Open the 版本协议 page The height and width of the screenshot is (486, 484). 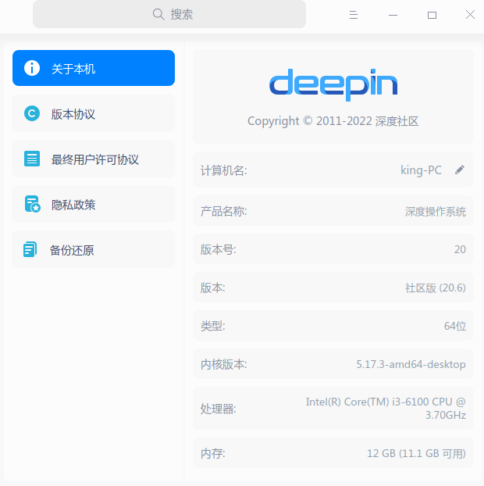click(x=94, y=113)
